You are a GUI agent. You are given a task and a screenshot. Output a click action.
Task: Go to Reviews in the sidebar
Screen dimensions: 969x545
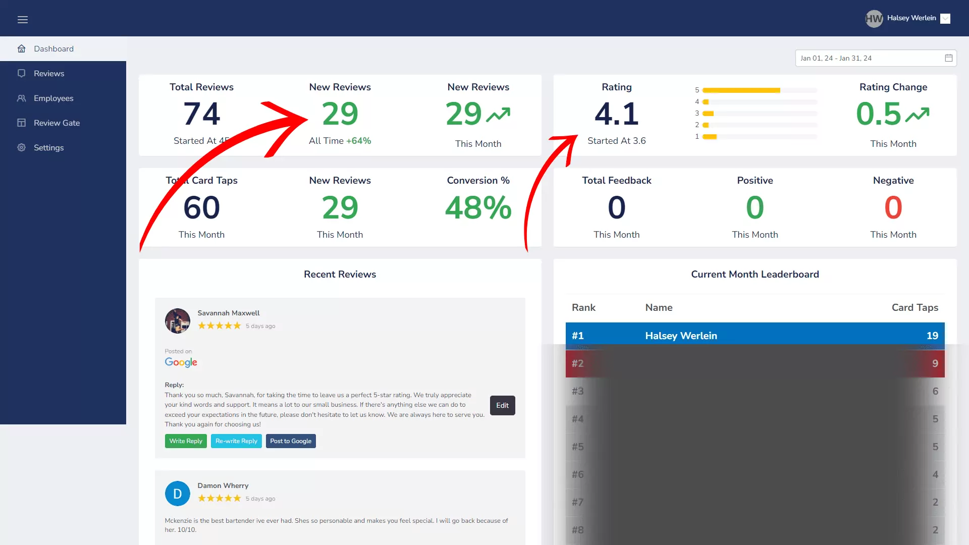49,74
